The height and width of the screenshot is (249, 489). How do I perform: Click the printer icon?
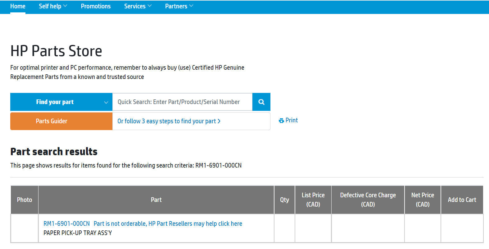281,121
